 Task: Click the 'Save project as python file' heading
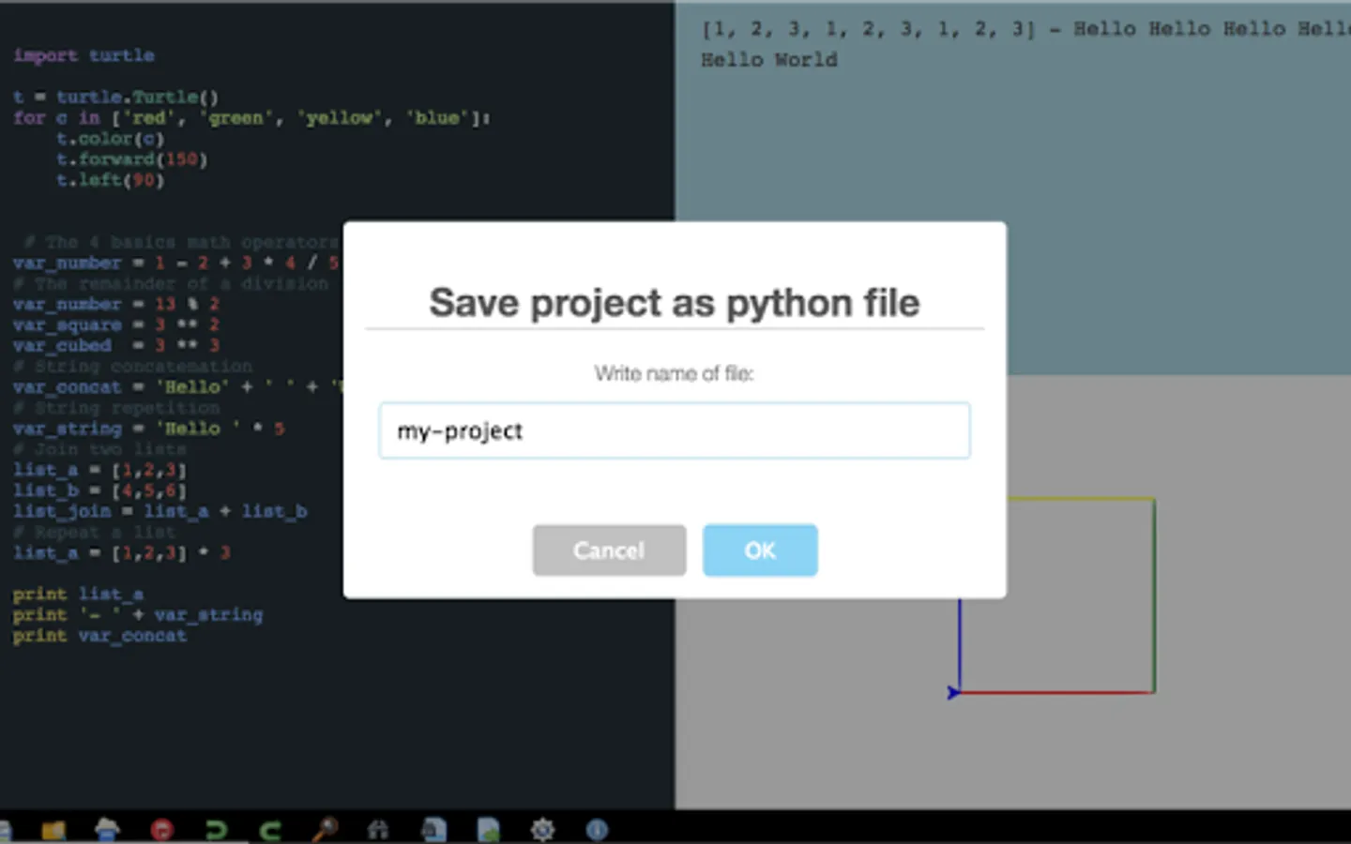click(x=675, y=303)
